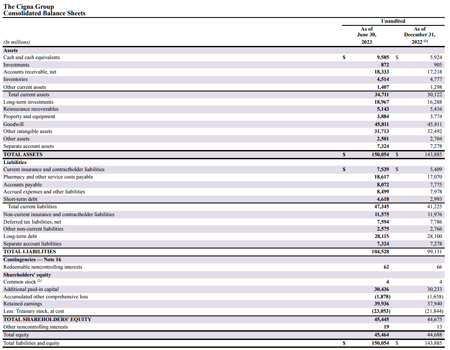Click the 'Short-term debt' label
Screen dimensions: 450x350
tap(21, 199)
